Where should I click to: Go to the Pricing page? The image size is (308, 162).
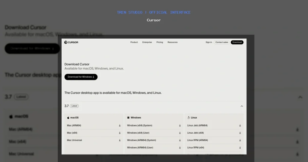(x=160, y=42)
